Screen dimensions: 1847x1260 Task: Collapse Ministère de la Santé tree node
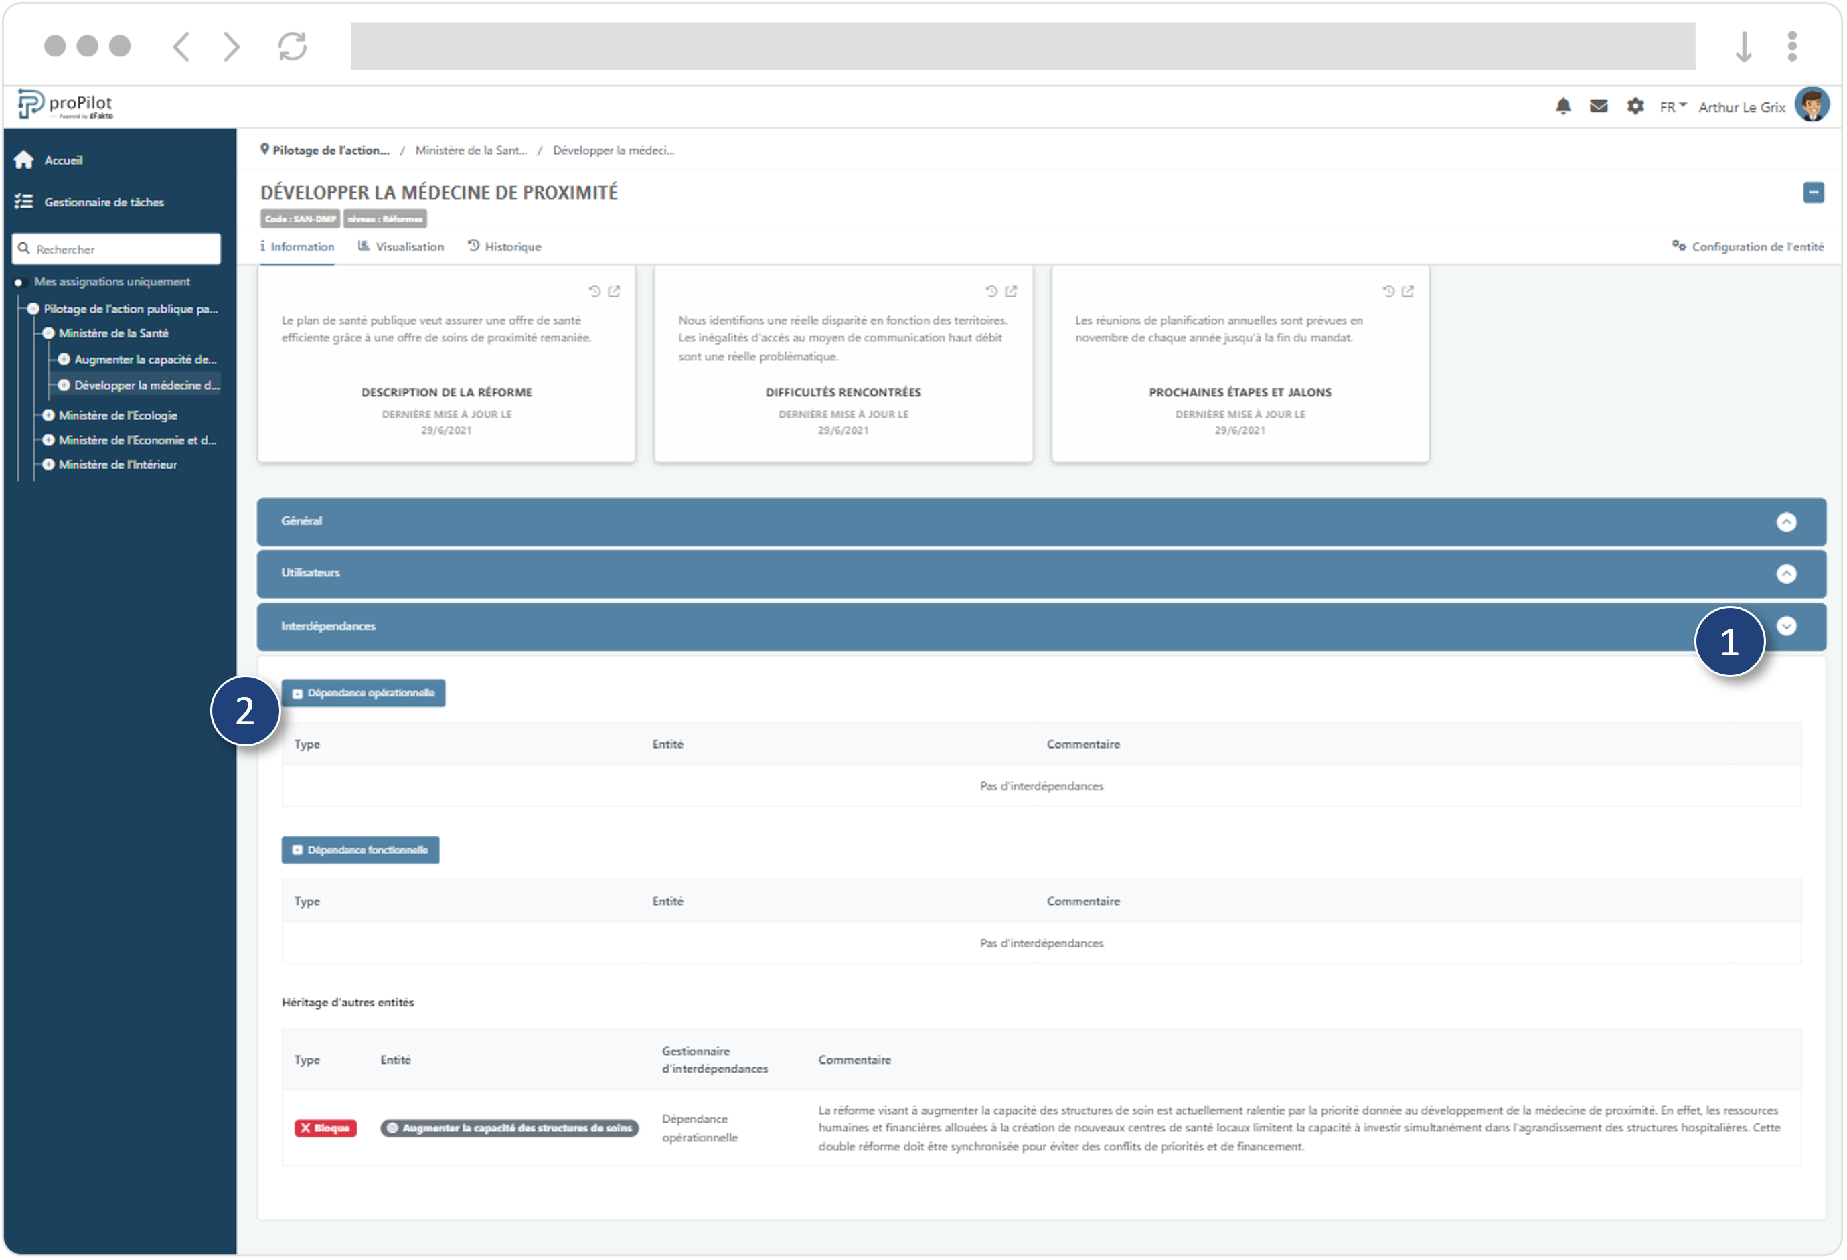coord(48,334)
